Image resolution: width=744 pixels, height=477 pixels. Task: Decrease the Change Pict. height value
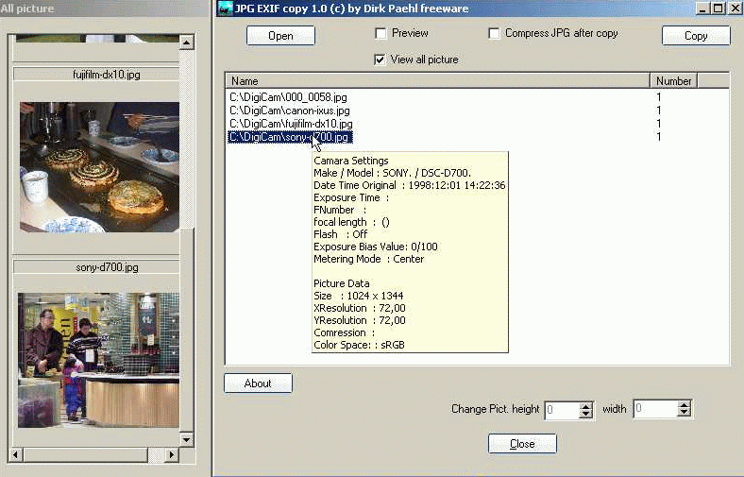point(585,414)
